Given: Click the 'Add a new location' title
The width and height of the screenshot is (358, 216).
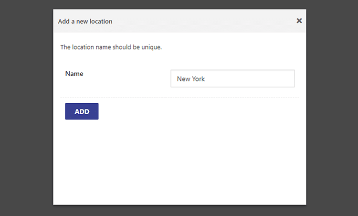Looking at the screenshot, I should pos(85,21).
